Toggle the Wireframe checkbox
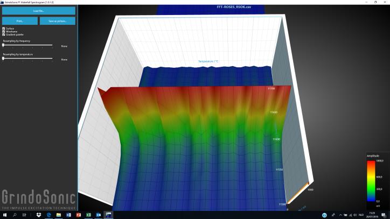The width and height of the screenshot is (390, 219). 4,31
